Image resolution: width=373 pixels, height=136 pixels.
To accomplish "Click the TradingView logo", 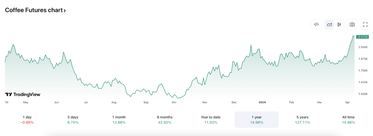I will pyautogui.click(x=23, y=95).
